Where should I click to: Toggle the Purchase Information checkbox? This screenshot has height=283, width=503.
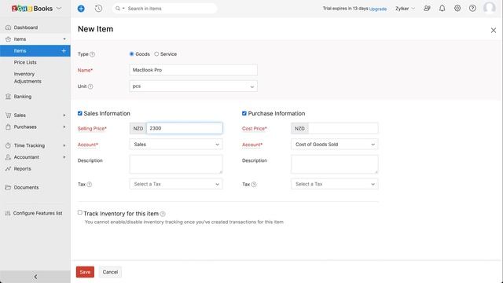coord(244,113)
